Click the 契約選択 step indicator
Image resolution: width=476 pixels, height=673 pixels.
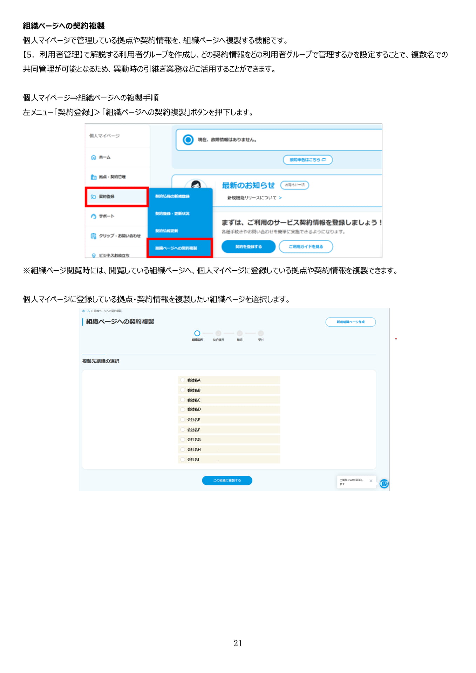pyautogui.click(x=218, y=333)
